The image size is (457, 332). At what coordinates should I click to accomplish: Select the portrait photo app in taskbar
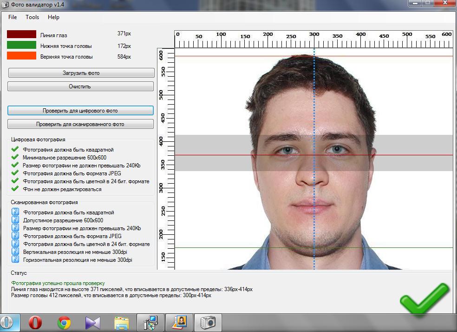coord(179,322)
